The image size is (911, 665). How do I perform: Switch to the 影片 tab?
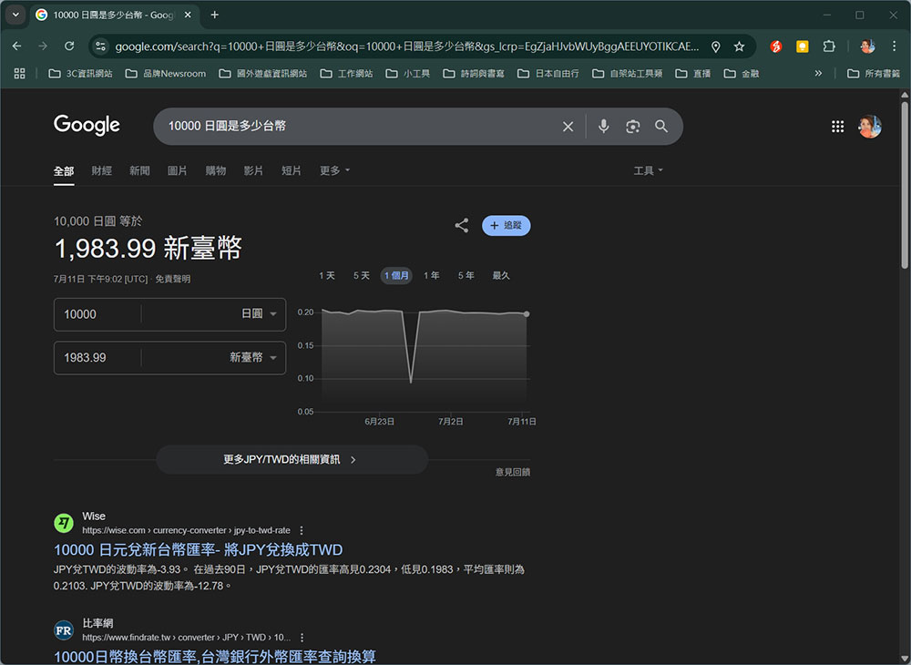[x=253, y=170]
